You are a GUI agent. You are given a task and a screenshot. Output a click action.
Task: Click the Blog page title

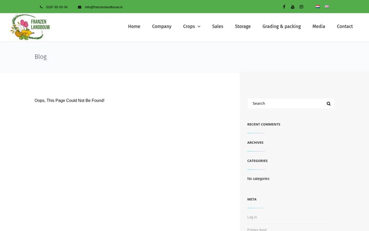click(40, 57)
